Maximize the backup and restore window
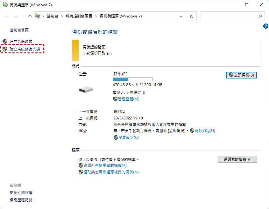 tap(247, 5)
